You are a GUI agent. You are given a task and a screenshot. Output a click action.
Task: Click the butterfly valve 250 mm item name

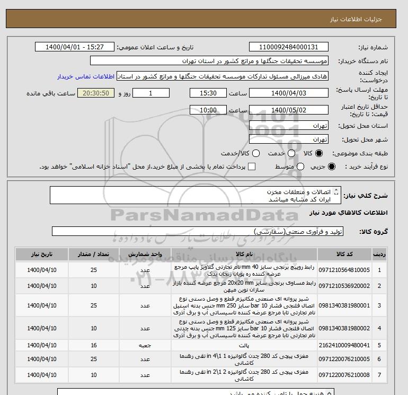244,306
